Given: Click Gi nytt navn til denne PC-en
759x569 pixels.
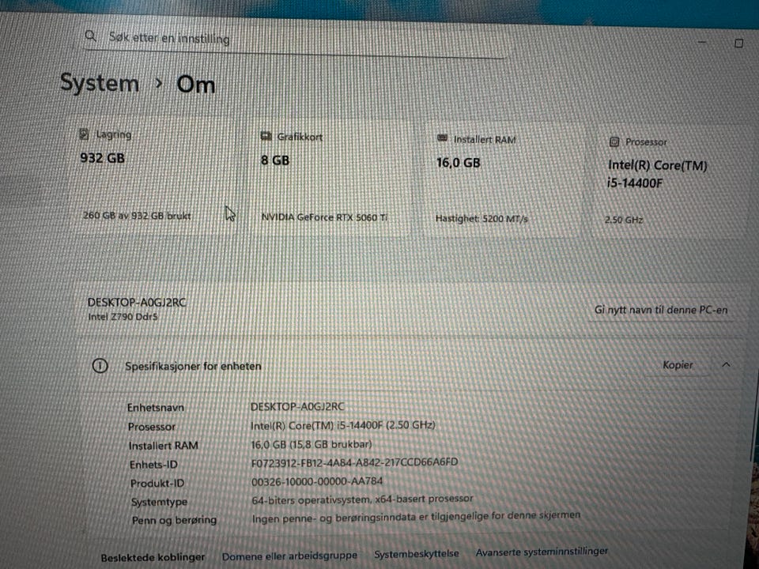Looking at the screenshot, I should tap(661, 310).
